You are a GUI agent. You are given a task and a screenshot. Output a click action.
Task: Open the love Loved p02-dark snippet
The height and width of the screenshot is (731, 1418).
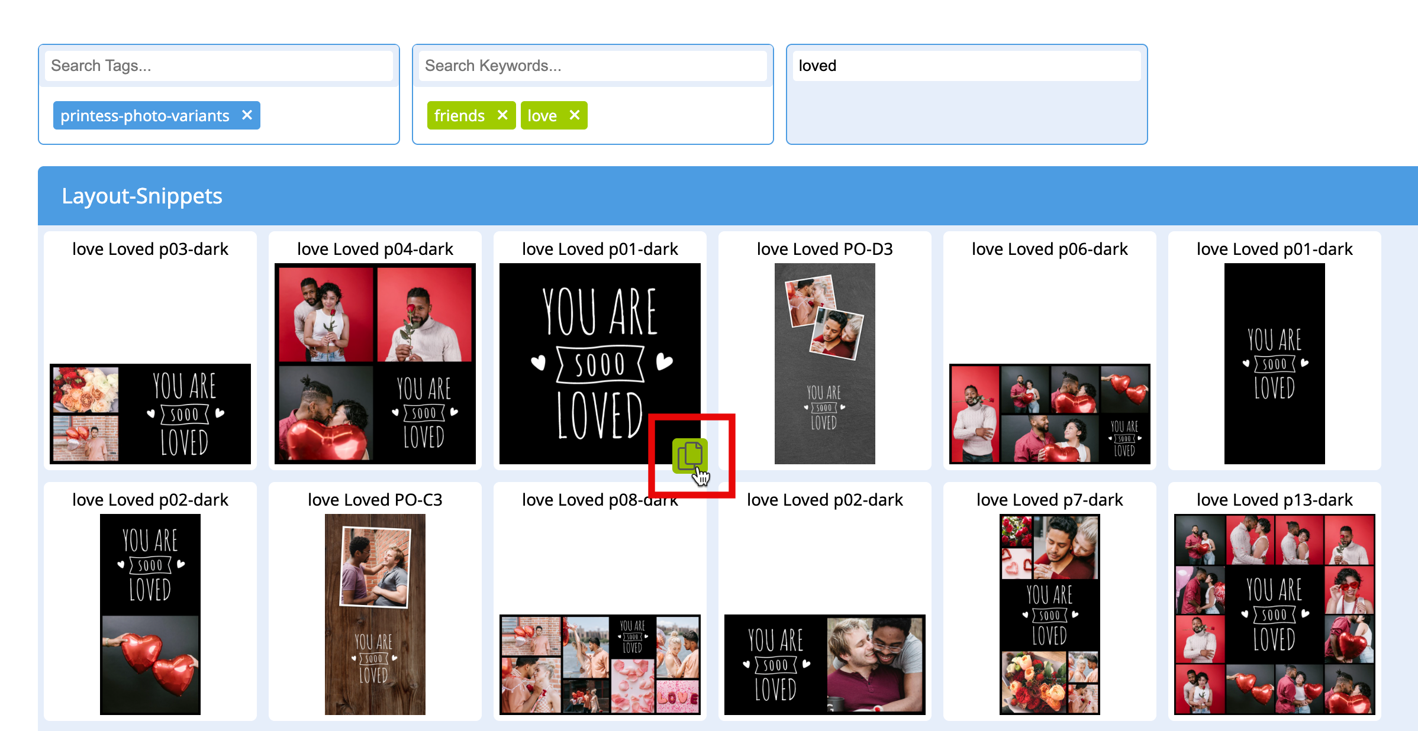coord(150,615)
